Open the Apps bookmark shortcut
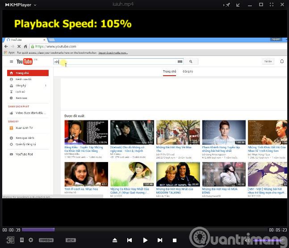 click(x=9, y=53)
